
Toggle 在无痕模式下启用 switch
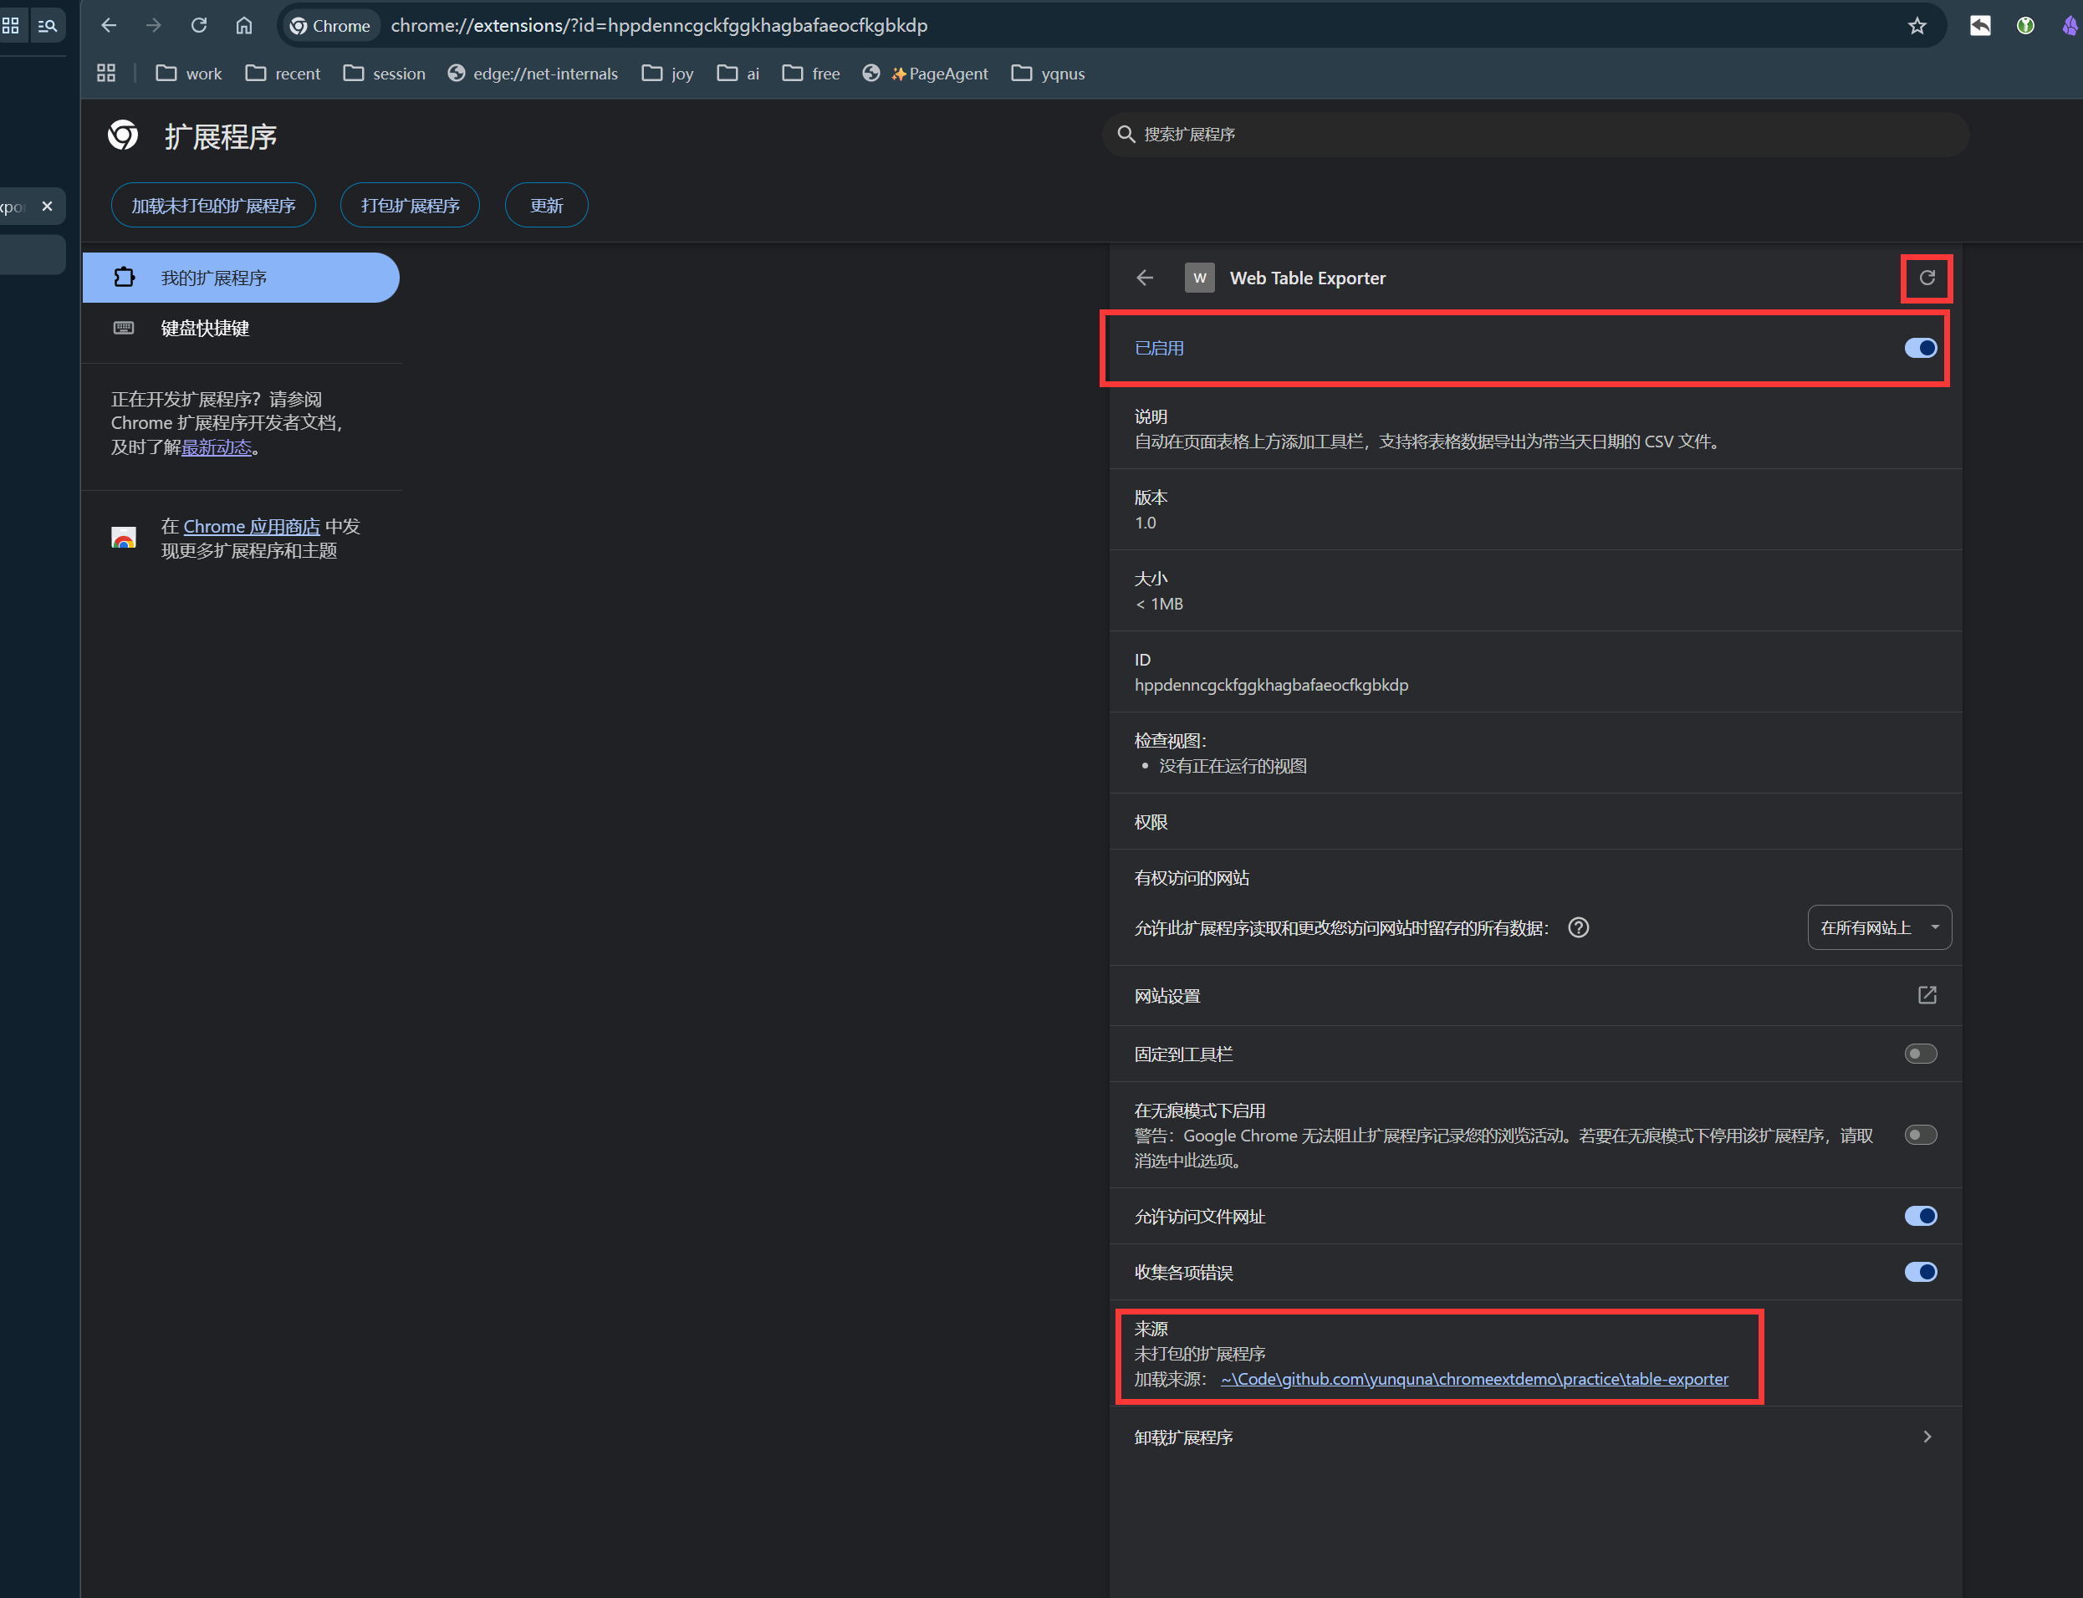point(1919,1135)
